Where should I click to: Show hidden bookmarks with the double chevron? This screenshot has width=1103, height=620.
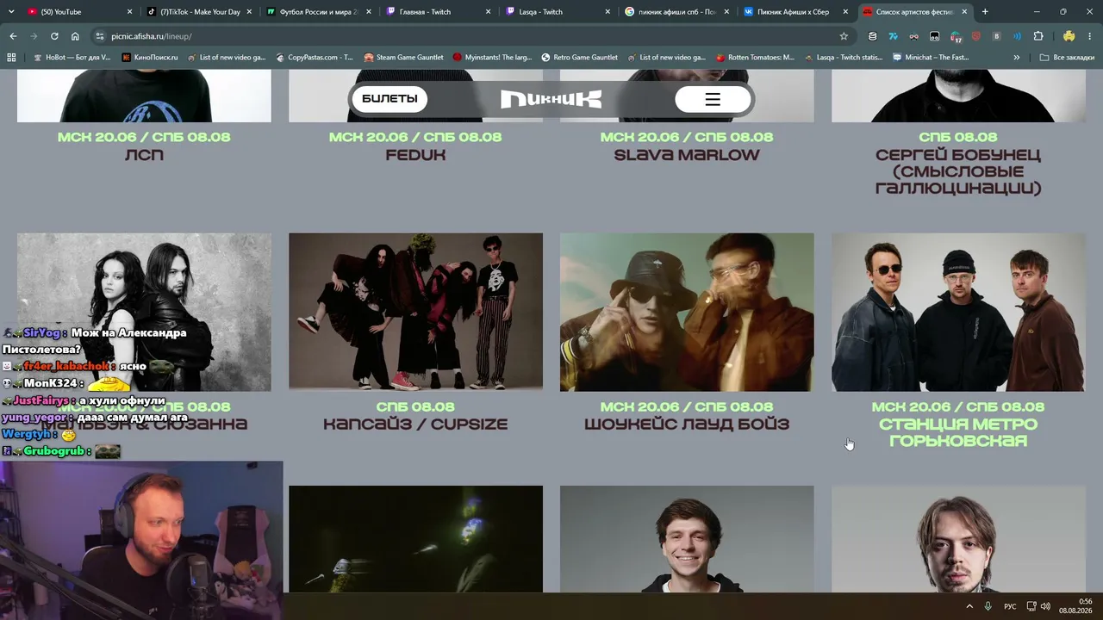point(1017,58)
